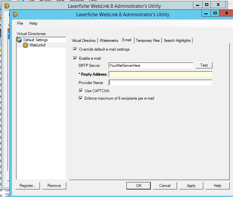This screenshot has height=197, width=233.
Task: Select the Default Settings tree item
Action: pyautogui.click(x=35, y=40)
